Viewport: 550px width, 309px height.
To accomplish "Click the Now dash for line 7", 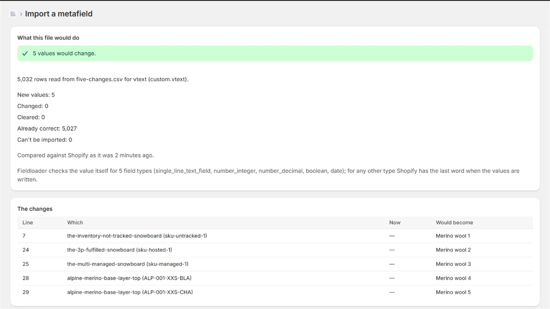I will click(392, 236).
